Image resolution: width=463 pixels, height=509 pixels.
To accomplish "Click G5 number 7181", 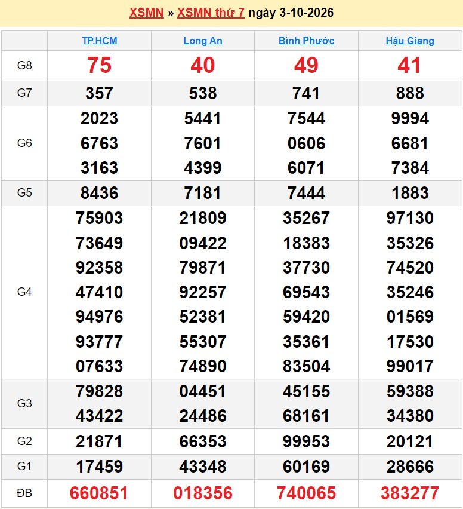I will 203,193.
